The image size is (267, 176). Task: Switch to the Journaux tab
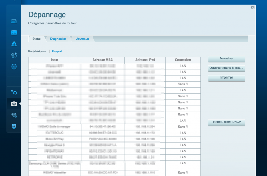82,39
